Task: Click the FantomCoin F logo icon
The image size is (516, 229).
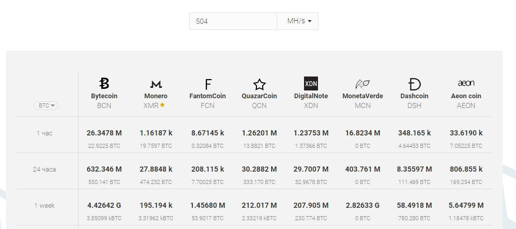Action: pyautogui.click(x=208, y=84)
